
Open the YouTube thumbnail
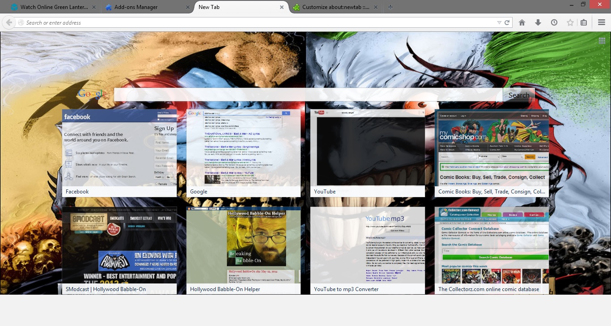368,148
